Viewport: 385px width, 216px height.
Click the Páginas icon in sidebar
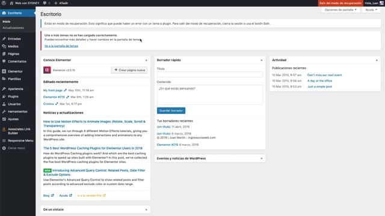pos(4,54)
